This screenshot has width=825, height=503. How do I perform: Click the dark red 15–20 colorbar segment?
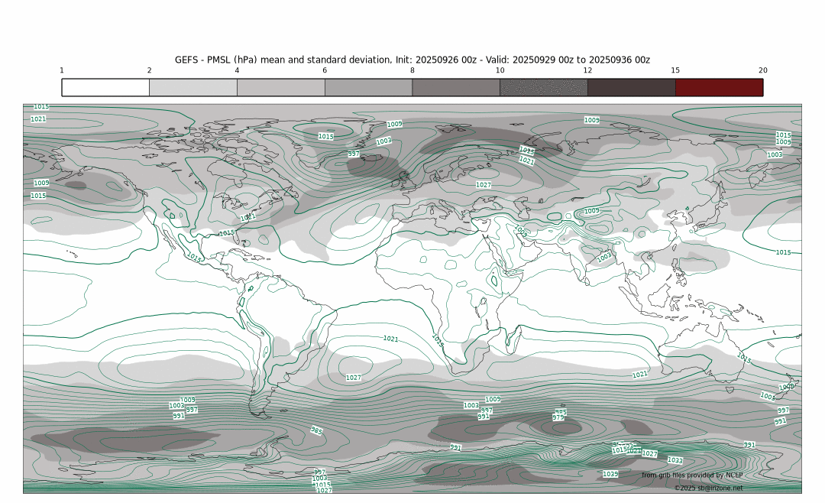[x=719, y=87]
